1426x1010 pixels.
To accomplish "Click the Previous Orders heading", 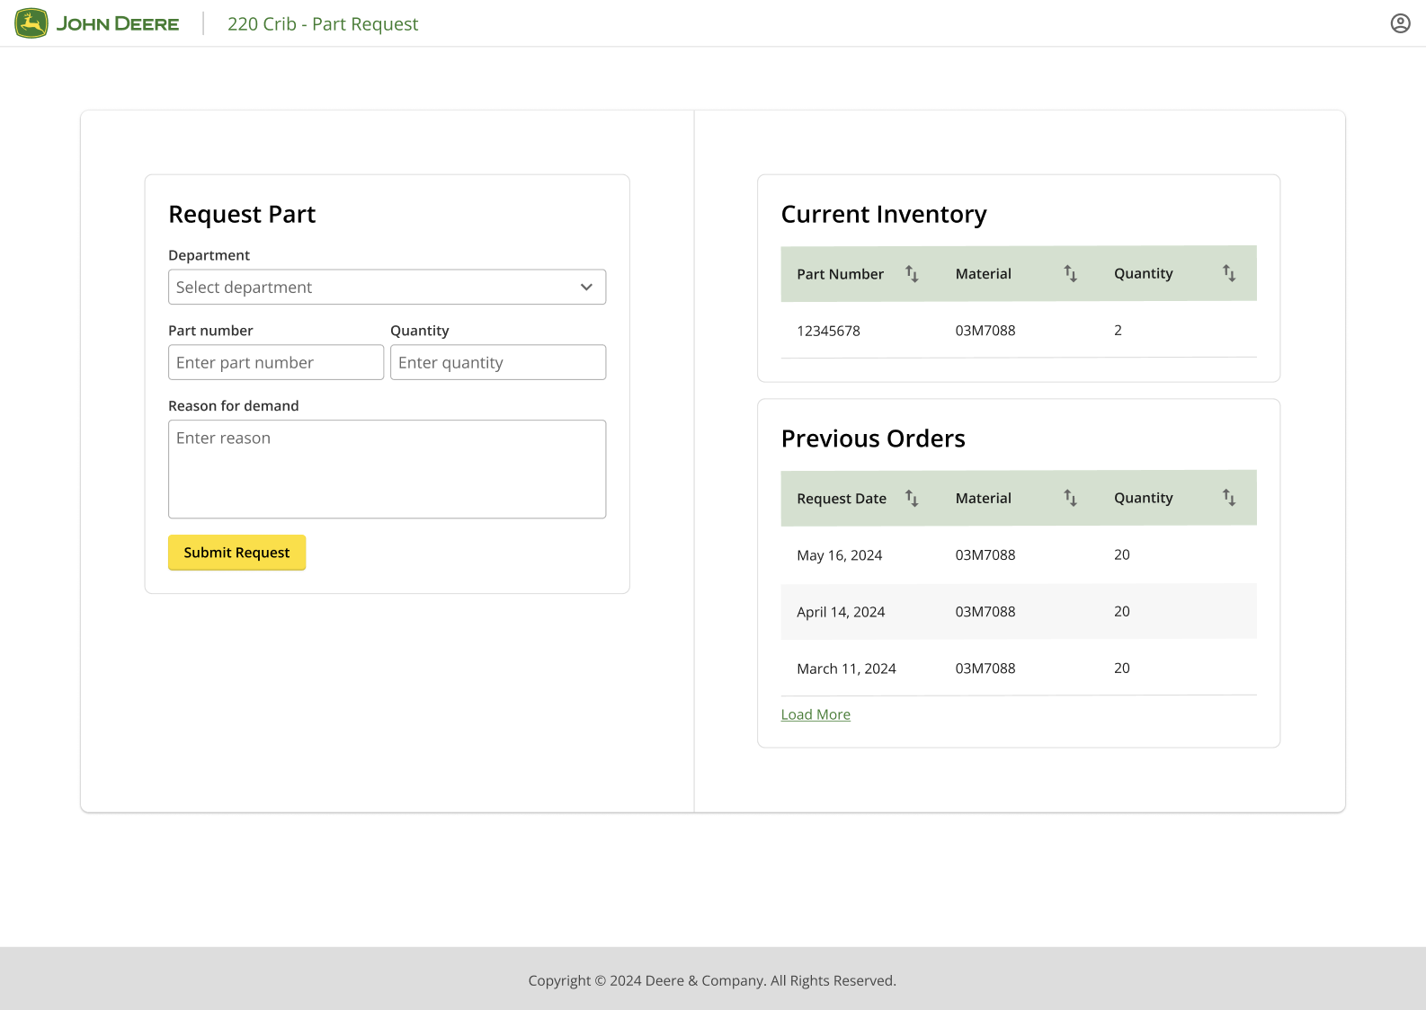I will 873,439.
